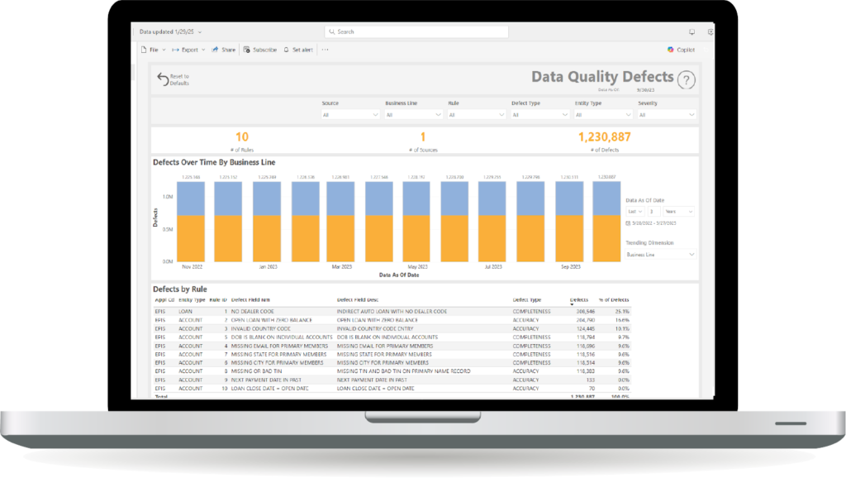Open the help question mark icon

[x=686, y=80]
